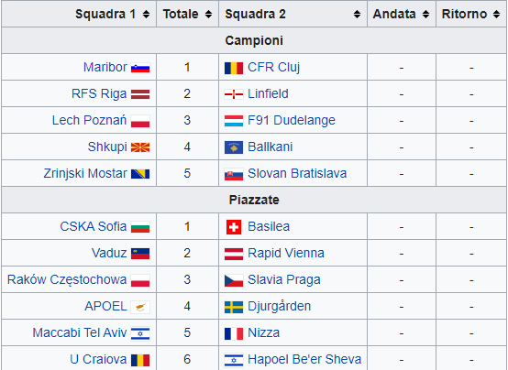Open the Raków Częstochowa link

pyautogui.click(x=67, y=279)
